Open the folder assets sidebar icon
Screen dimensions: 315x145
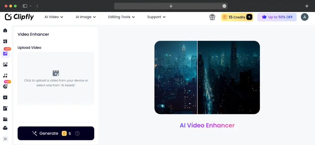[x=5, y=119]
